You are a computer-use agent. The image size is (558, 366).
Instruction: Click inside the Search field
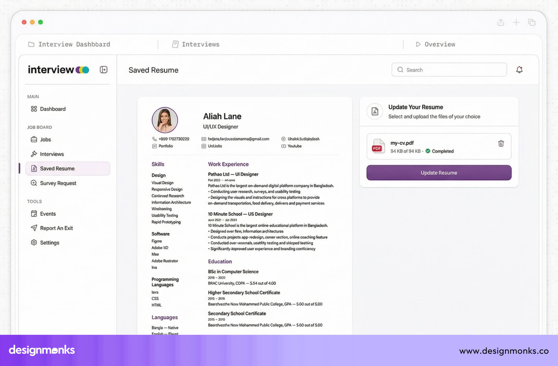(x=449, y=70)
